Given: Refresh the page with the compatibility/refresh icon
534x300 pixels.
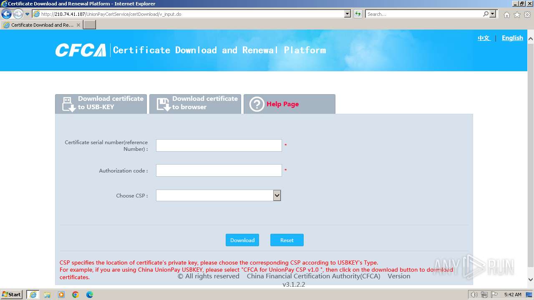Looking at the screenshot, I should coord(358,14).
